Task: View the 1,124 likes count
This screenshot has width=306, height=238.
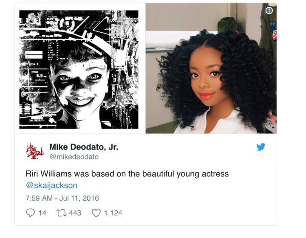Action: click(x=113, y=213)
